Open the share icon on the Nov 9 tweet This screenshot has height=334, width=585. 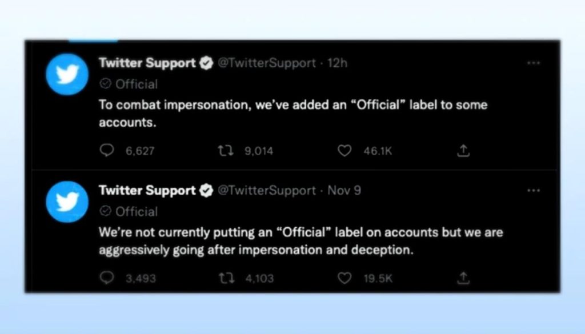[x=463, y=278]
